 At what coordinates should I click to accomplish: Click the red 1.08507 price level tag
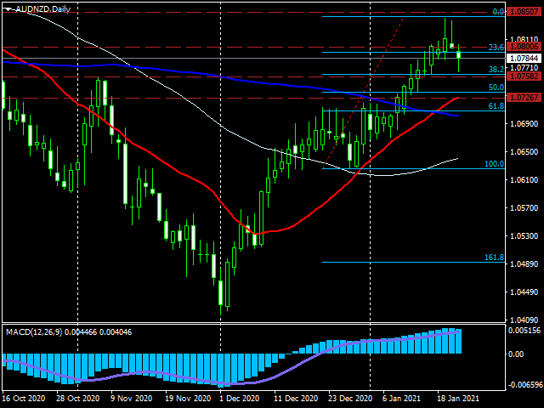(x=524, y=12)
